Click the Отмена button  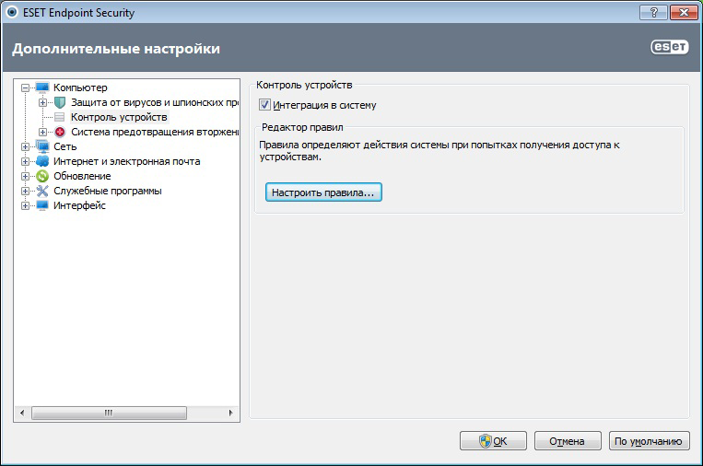[x=568, y=441]
